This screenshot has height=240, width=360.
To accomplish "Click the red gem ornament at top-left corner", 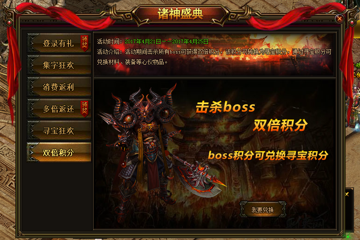I will (x=9, y=22).
